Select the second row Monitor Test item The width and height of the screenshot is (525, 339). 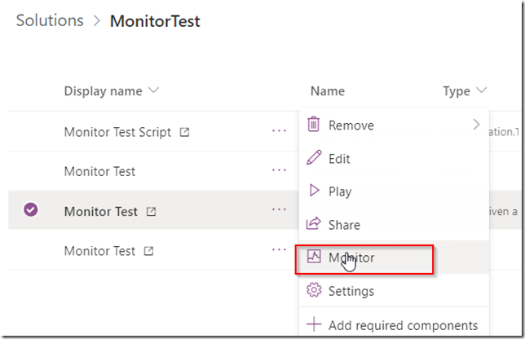point(99,172)
